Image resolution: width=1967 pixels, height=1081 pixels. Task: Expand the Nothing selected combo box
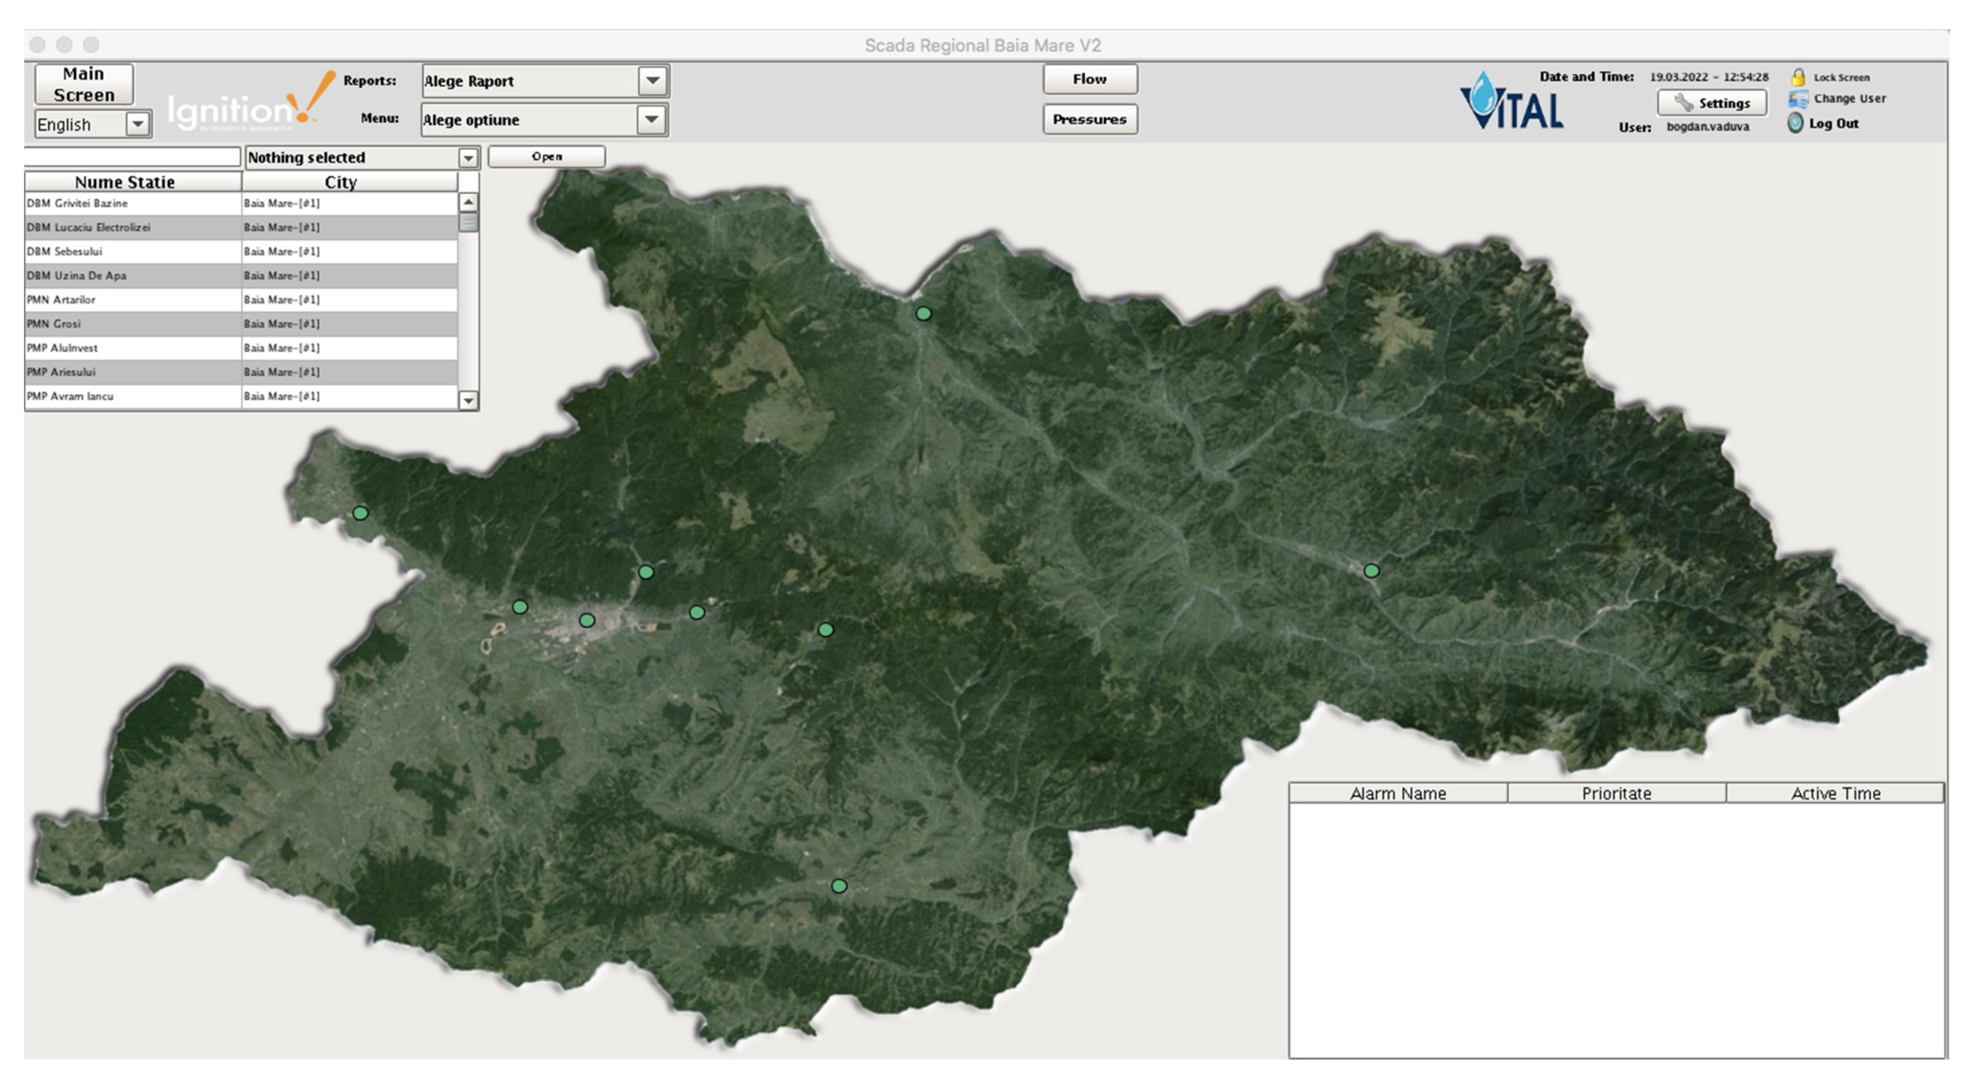click(467, 158)
